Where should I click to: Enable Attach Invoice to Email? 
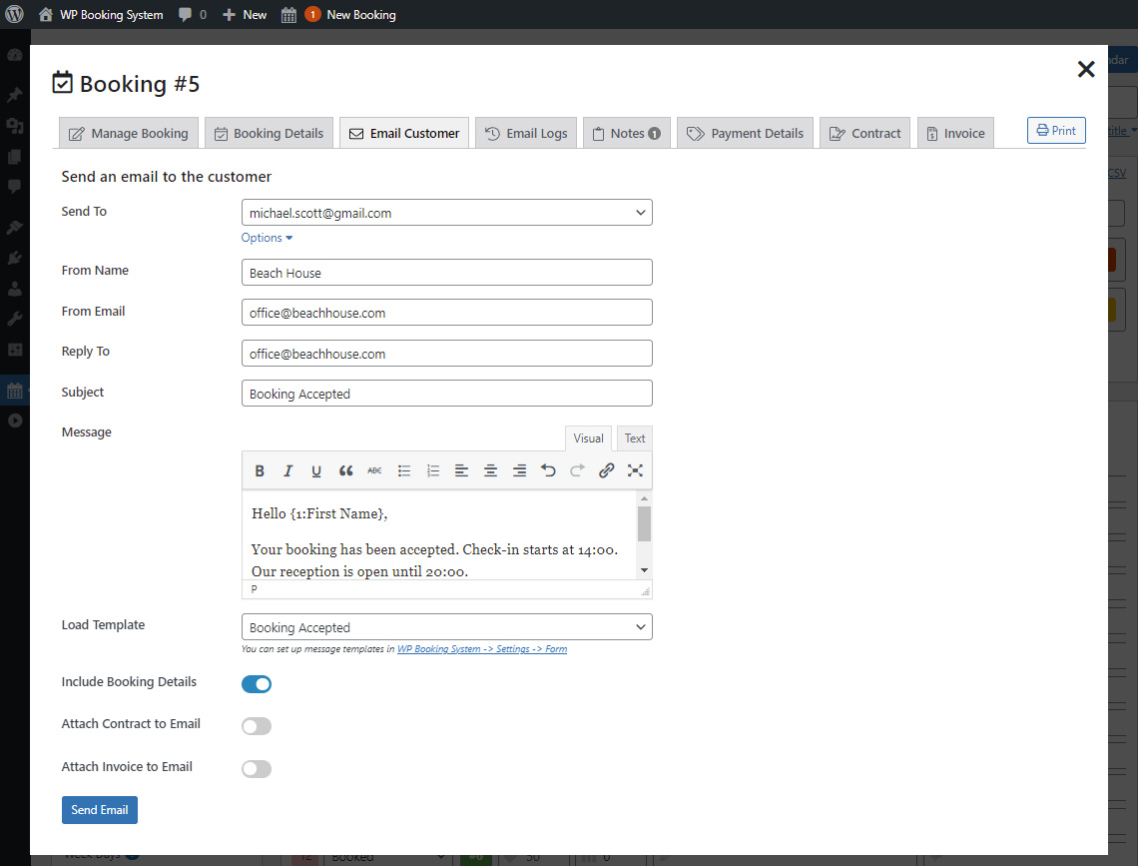click(x=257, y=769)
